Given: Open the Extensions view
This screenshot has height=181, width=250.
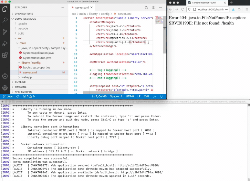Looking at the screenshot, I should pos(5,55).
